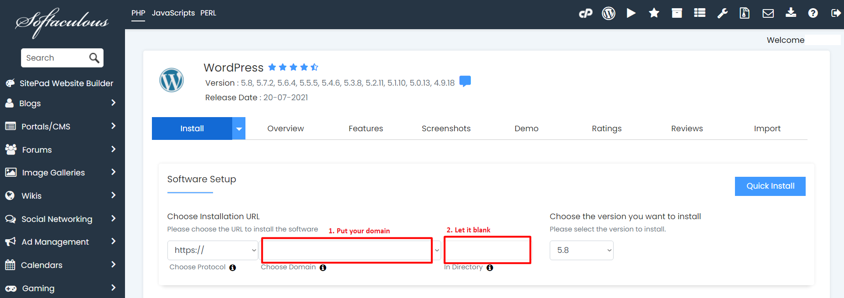The image size is (844, 298).
Task: Open the version 5.8 dropdown
Action: [581, 250]
